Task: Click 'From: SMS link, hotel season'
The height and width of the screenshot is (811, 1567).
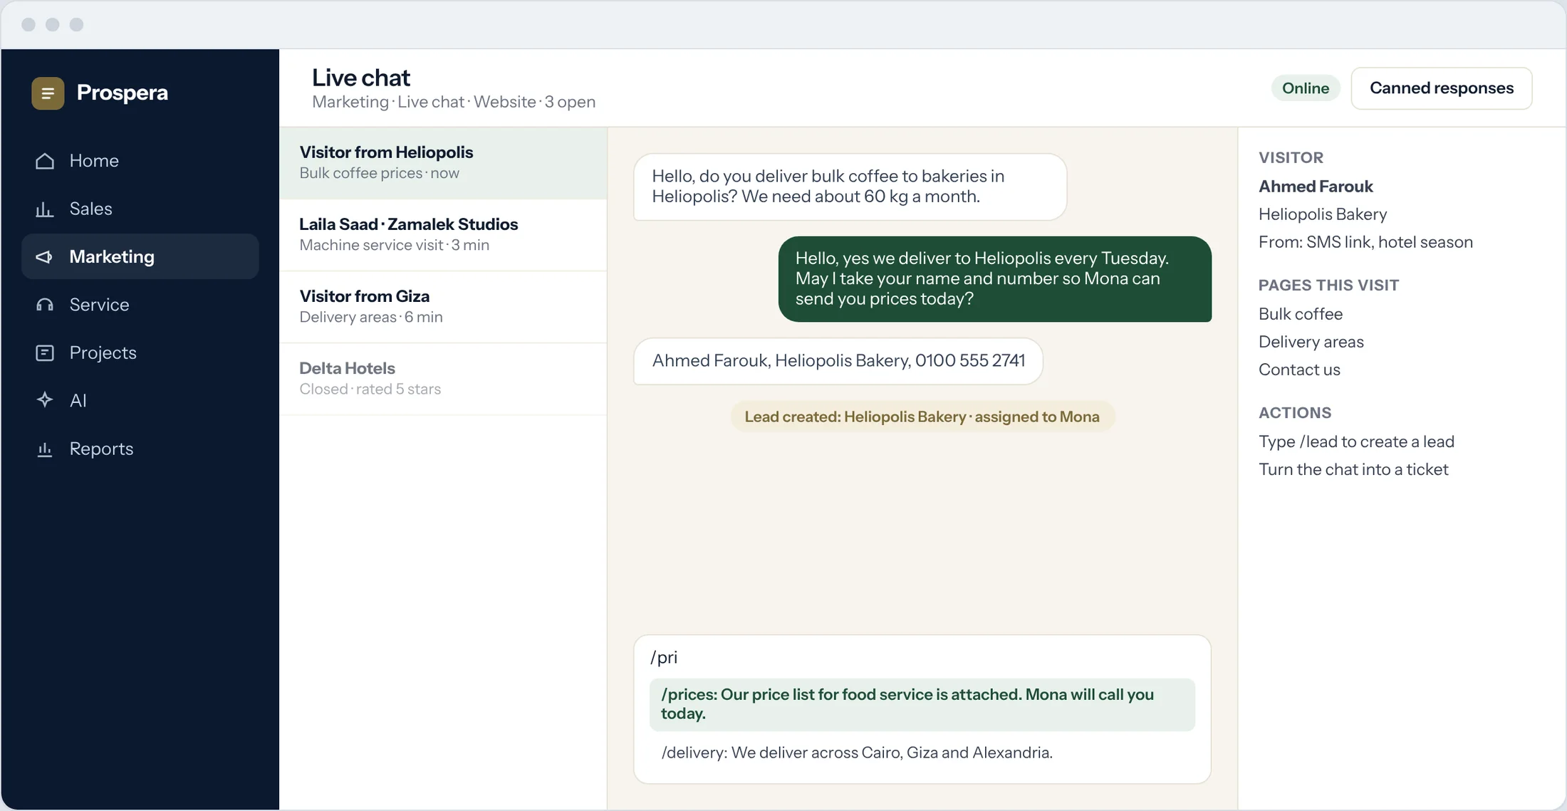Action: point(1365,242)
